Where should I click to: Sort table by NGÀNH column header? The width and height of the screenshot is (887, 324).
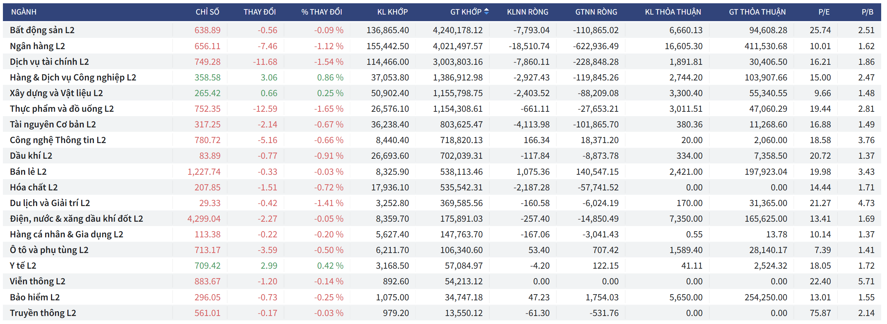24,12
